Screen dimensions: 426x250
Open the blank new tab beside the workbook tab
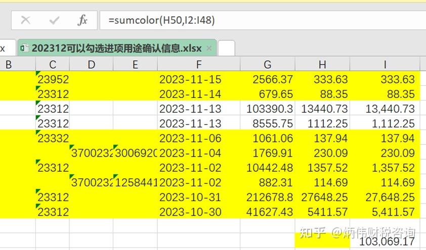click(x=226, y=48)
